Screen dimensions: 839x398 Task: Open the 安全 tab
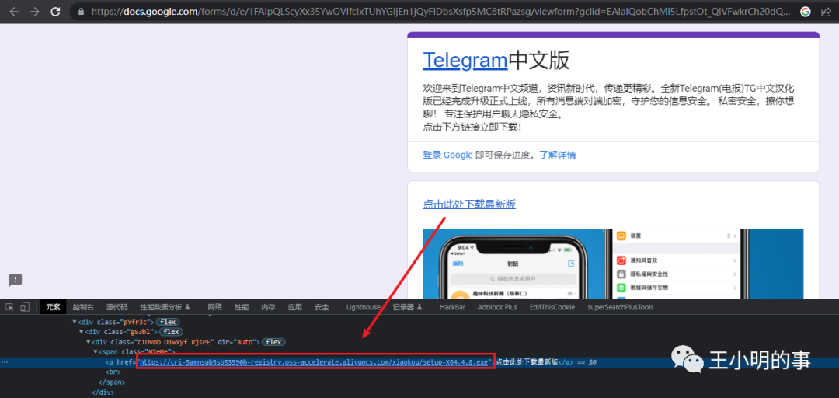coord(322,307)
